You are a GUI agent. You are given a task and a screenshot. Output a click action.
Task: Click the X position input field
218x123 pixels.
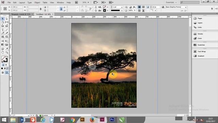[x=18, y=7]
